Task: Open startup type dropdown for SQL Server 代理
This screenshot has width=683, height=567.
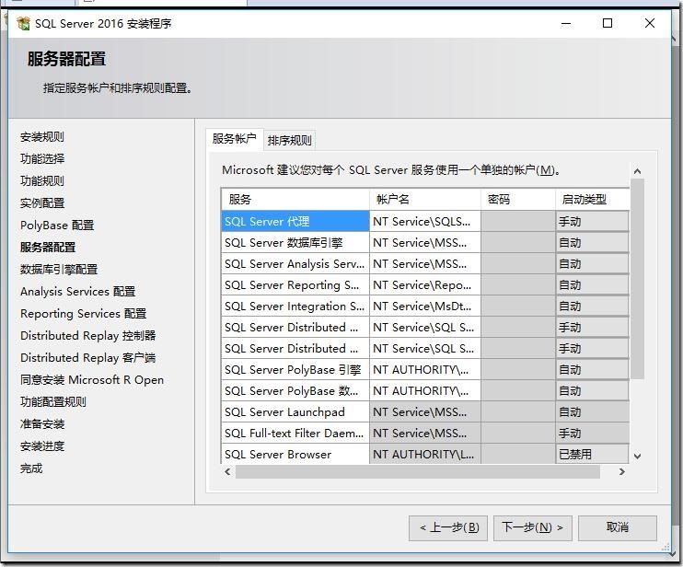Action: [x=593, y=222]
